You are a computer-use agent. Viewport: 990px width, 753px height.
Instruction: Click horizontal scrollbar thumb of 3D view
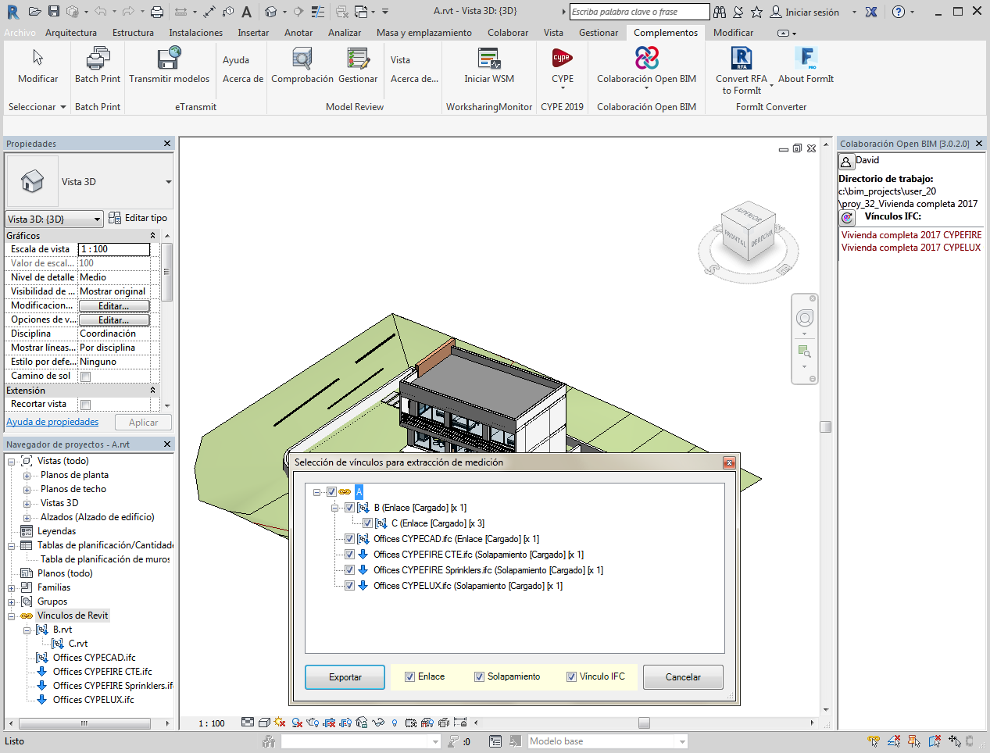pos(644,723)
